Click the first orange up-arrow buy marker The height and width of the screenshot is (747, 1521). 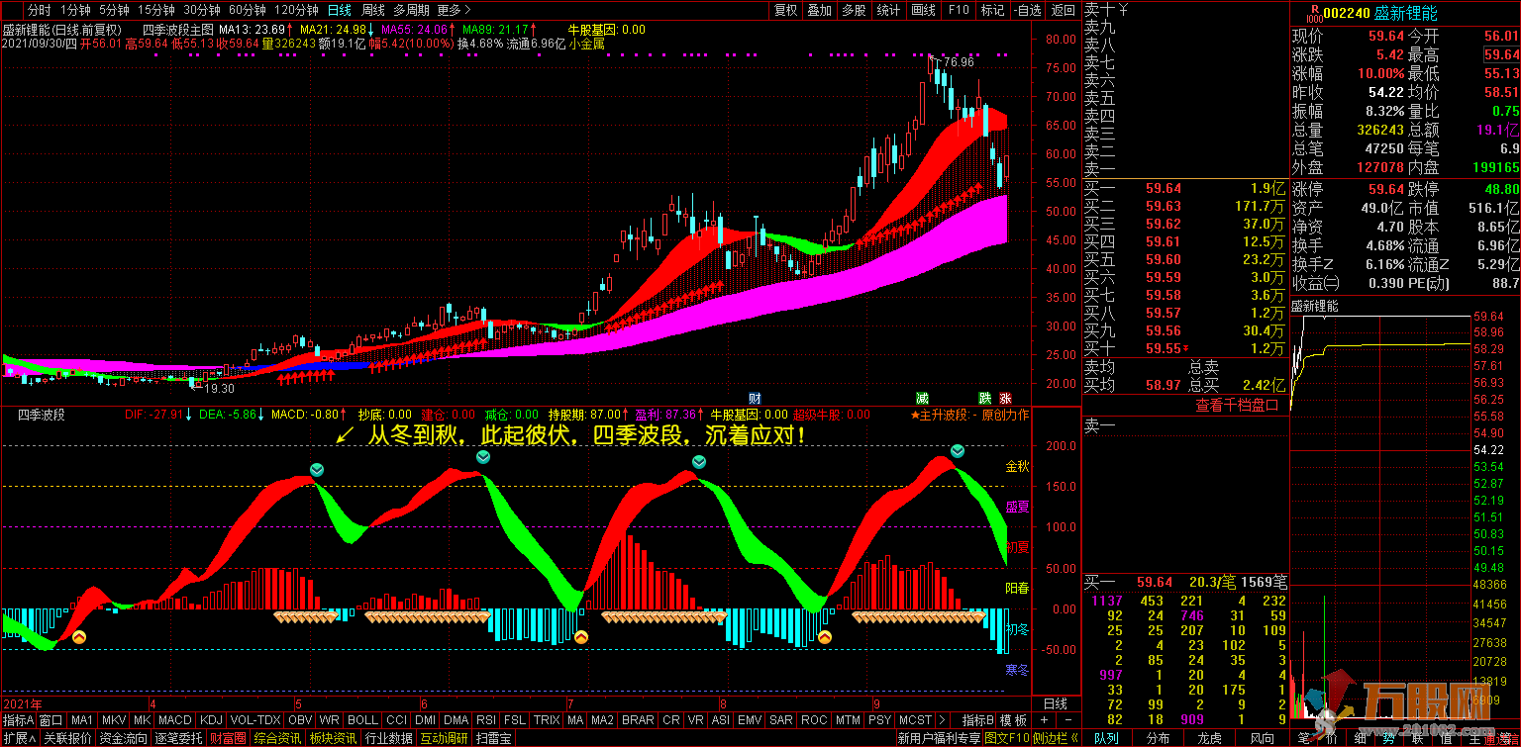78,637
